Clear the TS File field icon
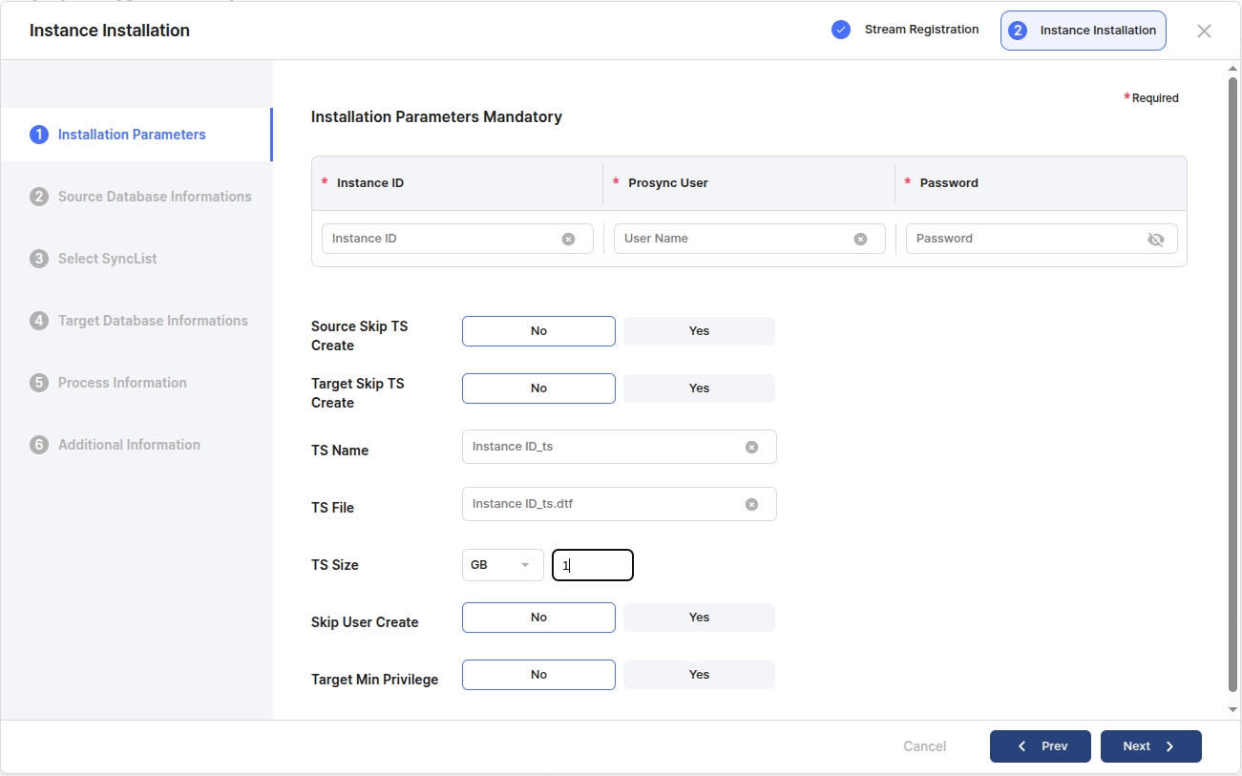Screen dimensions: 1242x776 751,504
